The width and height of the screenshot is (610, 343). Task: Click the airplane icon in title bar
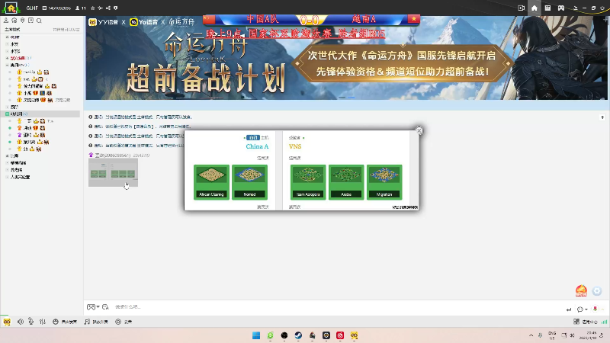click(101, 8)
